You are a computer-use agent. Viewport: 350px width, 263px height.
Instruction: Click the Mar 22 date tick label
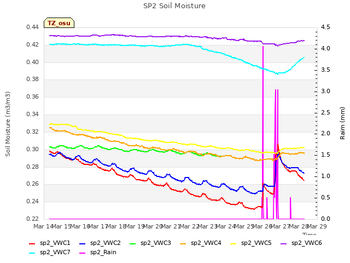189,226
